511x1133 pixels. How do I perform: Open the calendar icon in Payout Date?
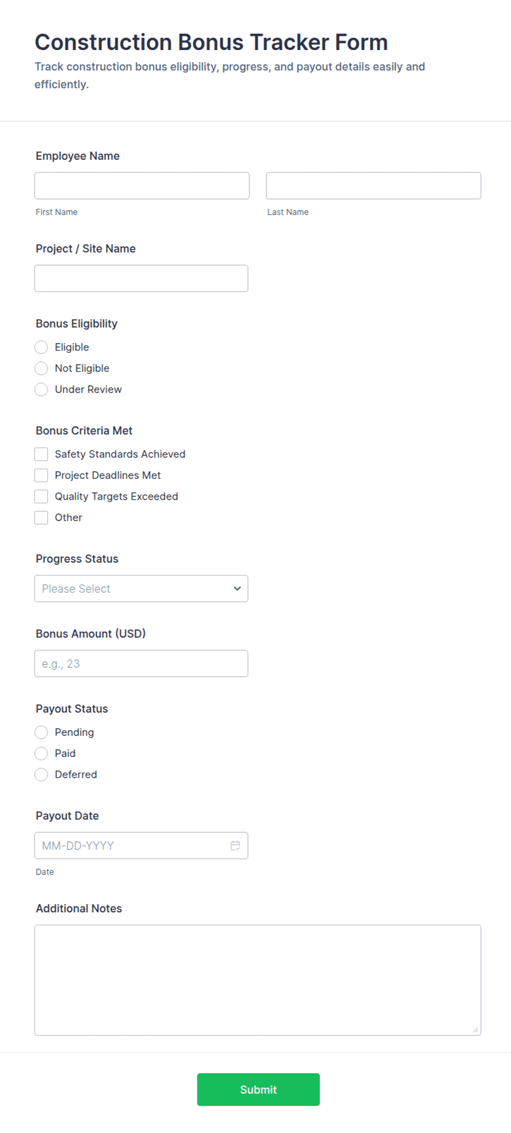click(235, 845)
